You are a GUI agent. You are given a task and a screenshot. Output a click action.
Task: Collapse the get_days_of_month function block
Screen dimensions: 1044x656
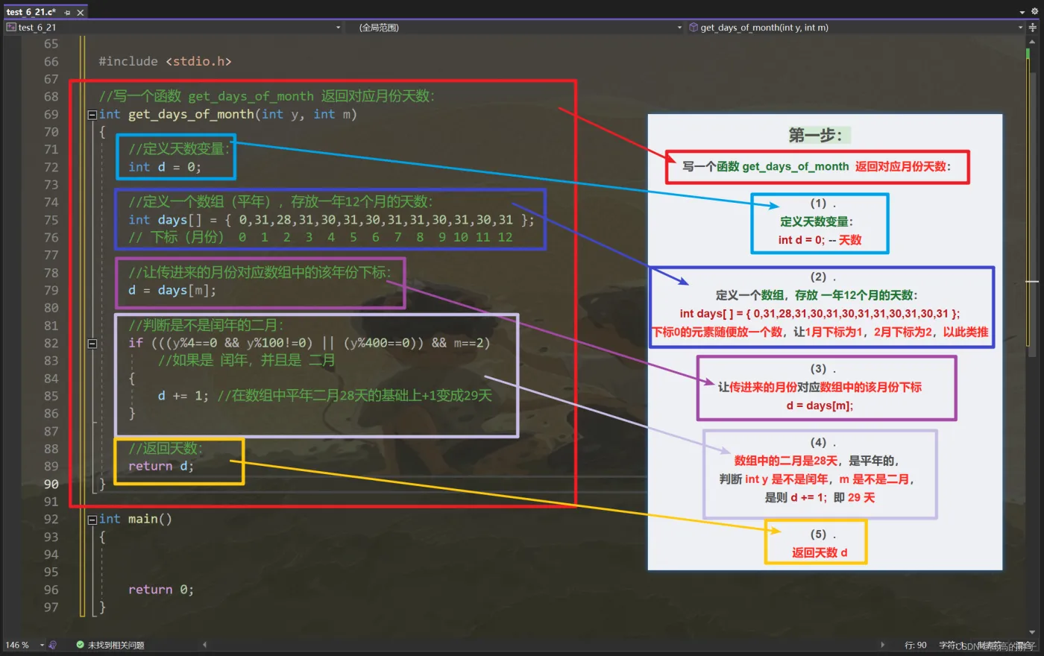[92, 115]
